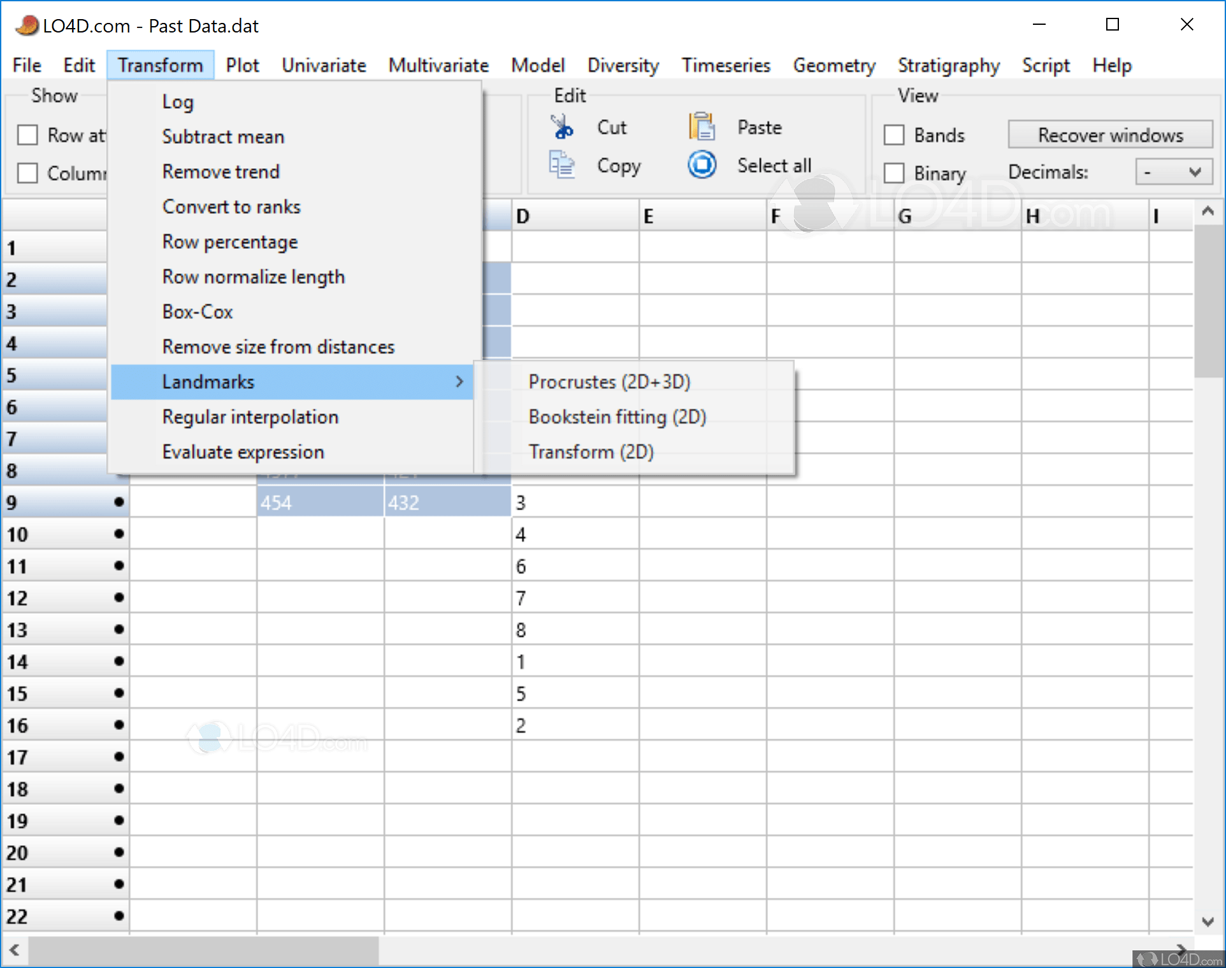
Task: Click the Paste clipboard icon
Action: coord(702,127)
